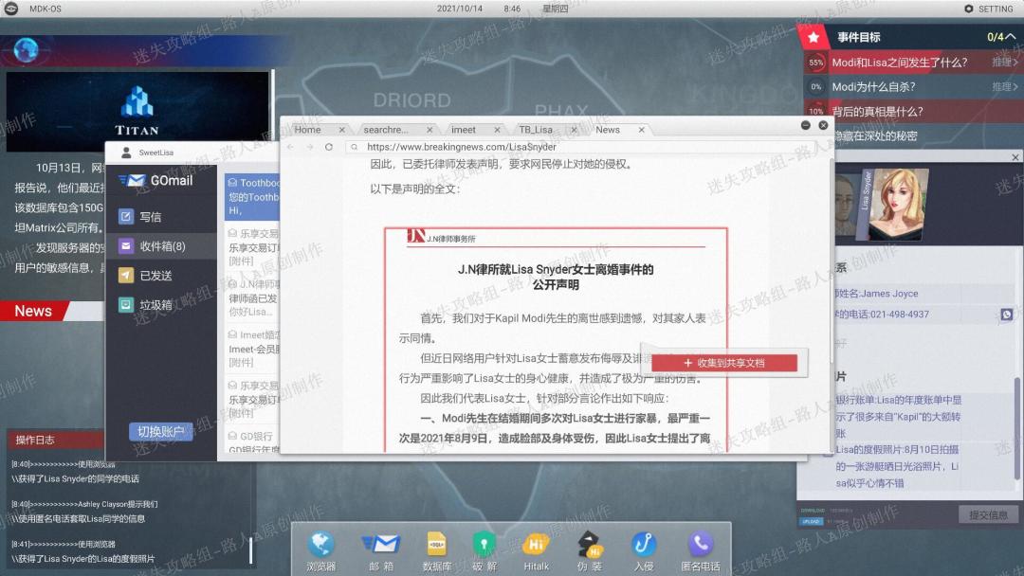
Task: Click the 垃圾箱 trash icon in GOmail
Action: pos(126,305)
